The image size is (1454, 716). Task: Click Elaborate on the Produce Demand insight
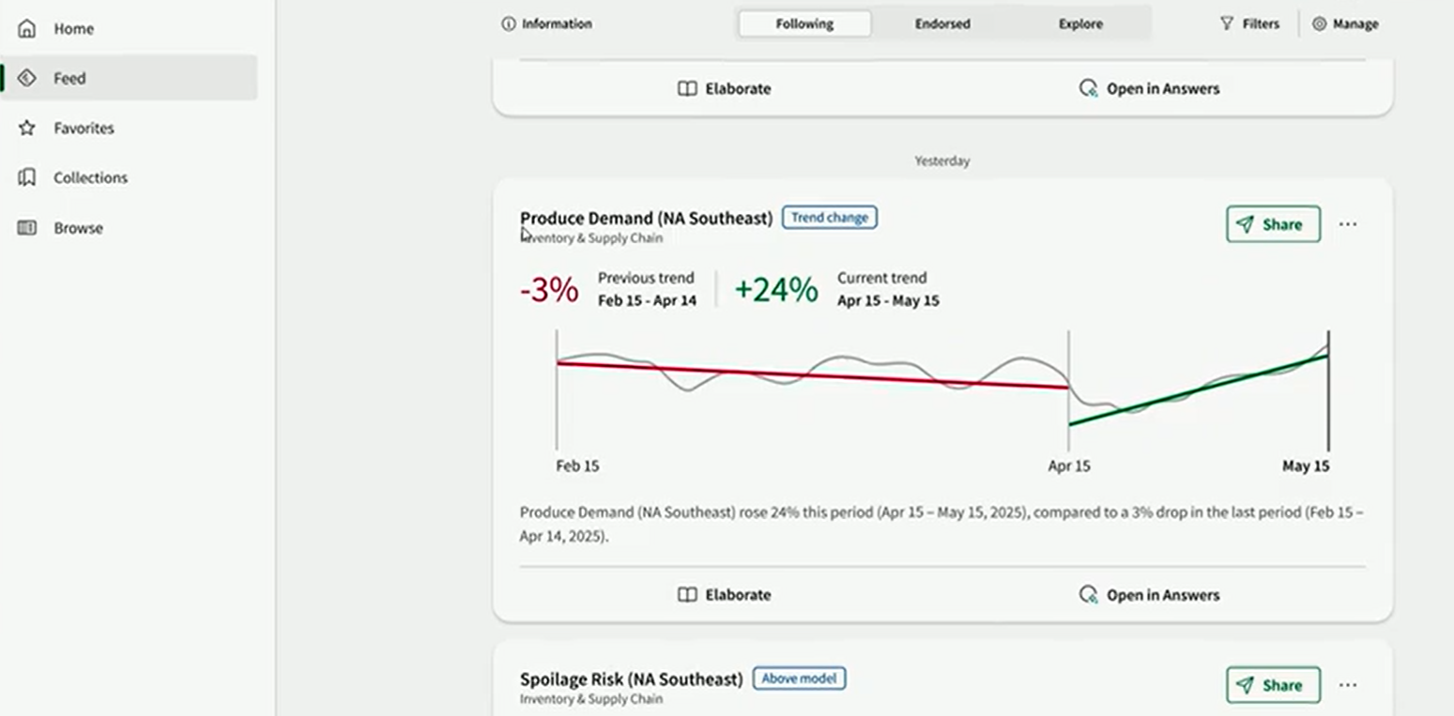(x=724, y=594)
